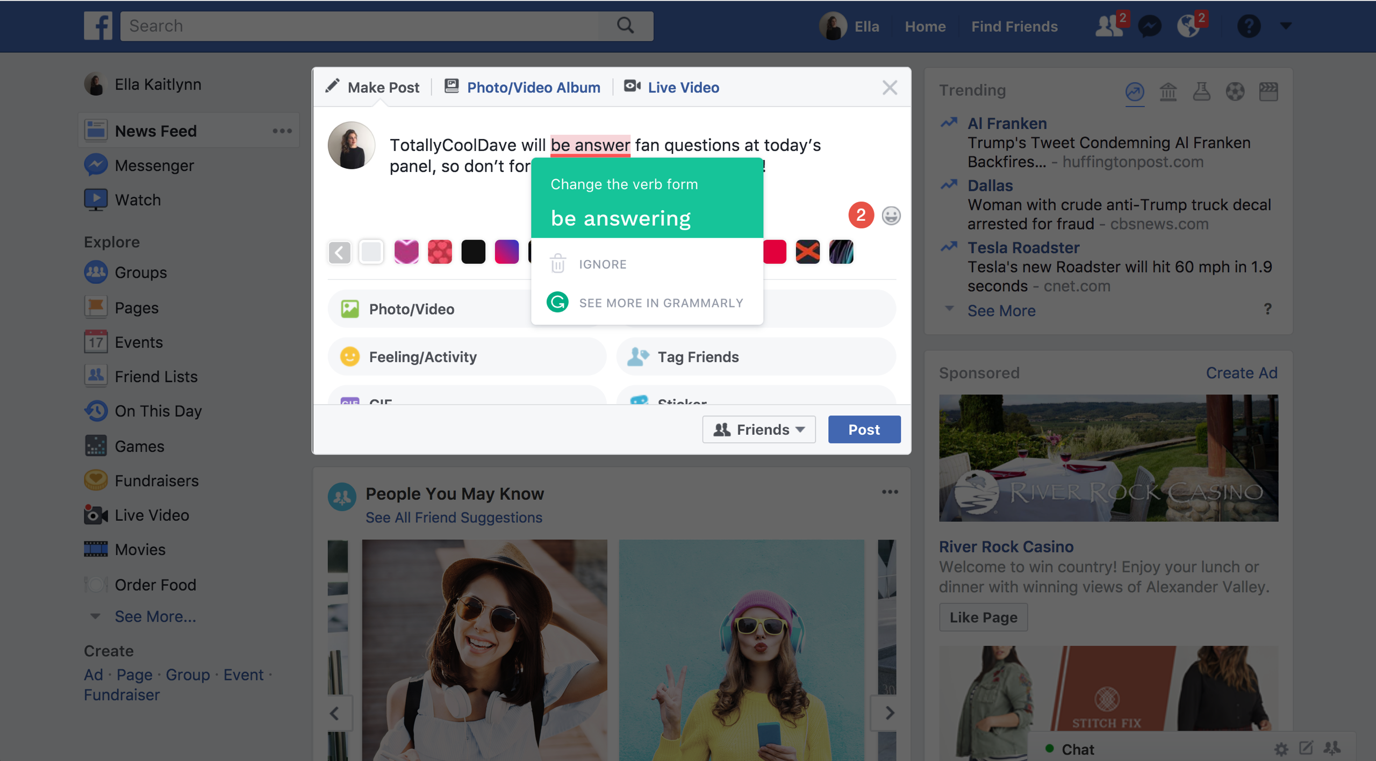Image resolution: width=1376 pixels, height=761 pixels.
Task: Click the Live Video camera icon
Action: 630,86
